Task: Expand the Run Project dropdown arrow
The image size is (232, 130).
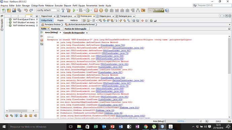Action: click(x=77, y=10)
